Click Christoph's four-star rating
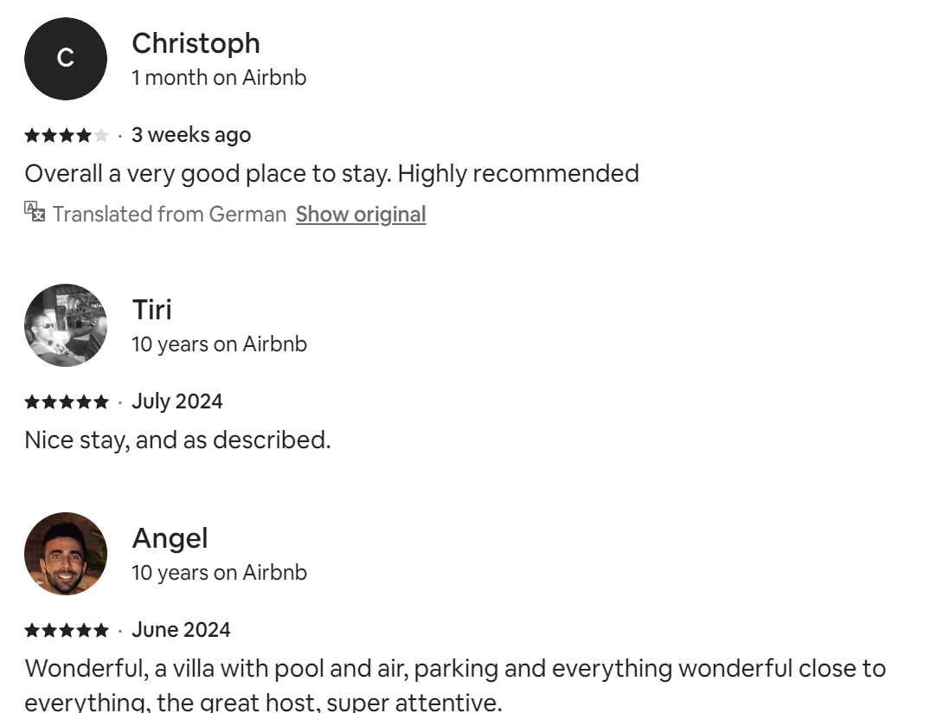The height and width of the screenshot is (713, 937). point(67,135)
